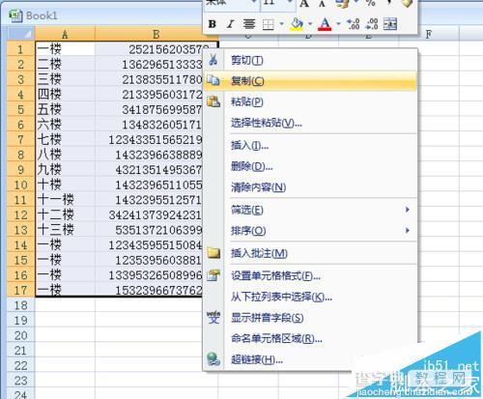Click the globe icon for 超链接(H)

(x=213, y=359)
